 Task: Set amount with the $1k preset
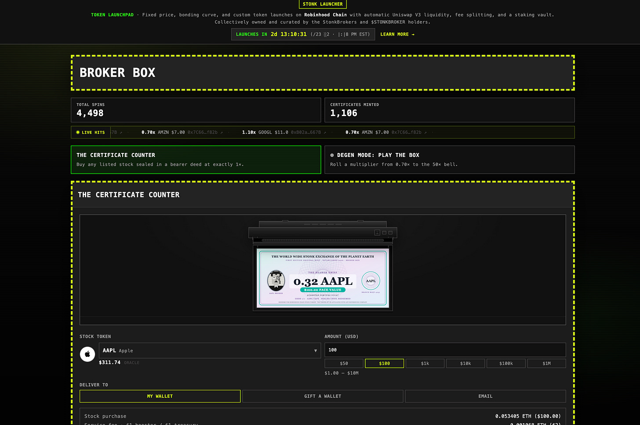425,363
